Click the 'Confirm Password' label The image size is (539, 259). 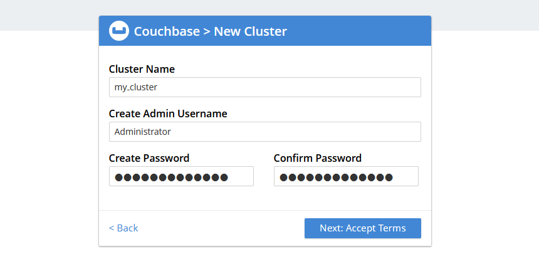tap(317, 158)
